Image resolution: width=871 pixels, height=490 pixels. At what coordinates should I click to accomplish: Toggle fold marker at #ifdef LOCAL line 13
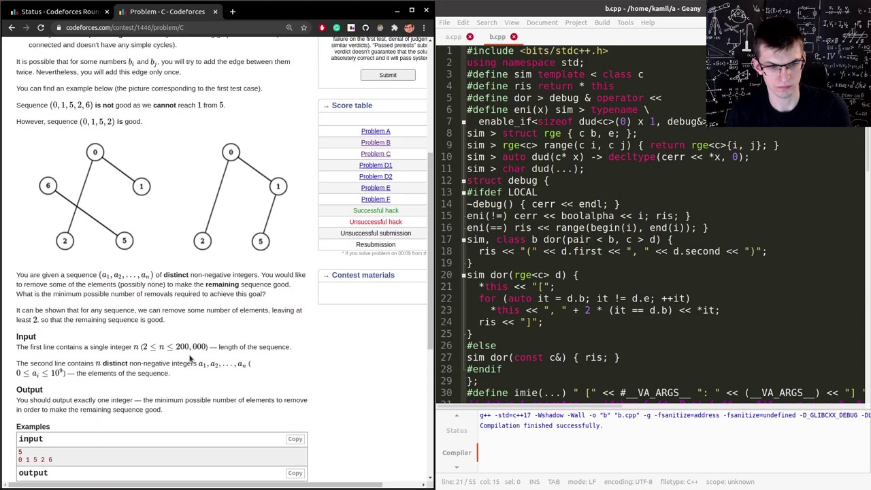pyautogui.click(x=463, y=192)
